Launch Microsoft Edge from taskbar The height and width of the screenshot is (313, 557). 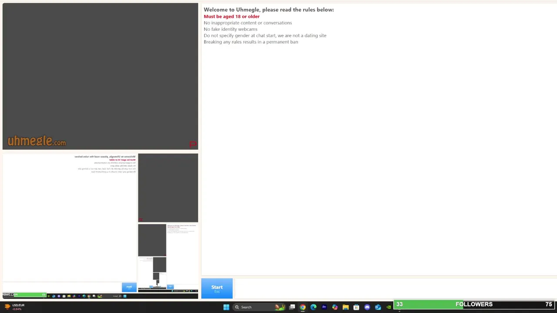pos(313,307)
